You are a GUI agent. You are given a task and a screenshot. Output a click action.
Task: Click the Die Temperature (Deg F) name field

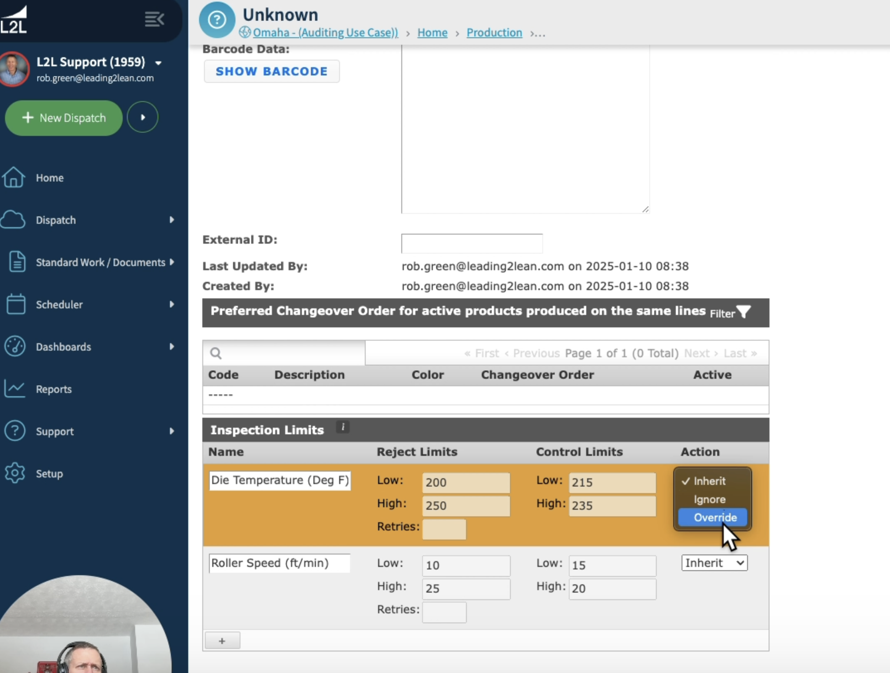280,480
